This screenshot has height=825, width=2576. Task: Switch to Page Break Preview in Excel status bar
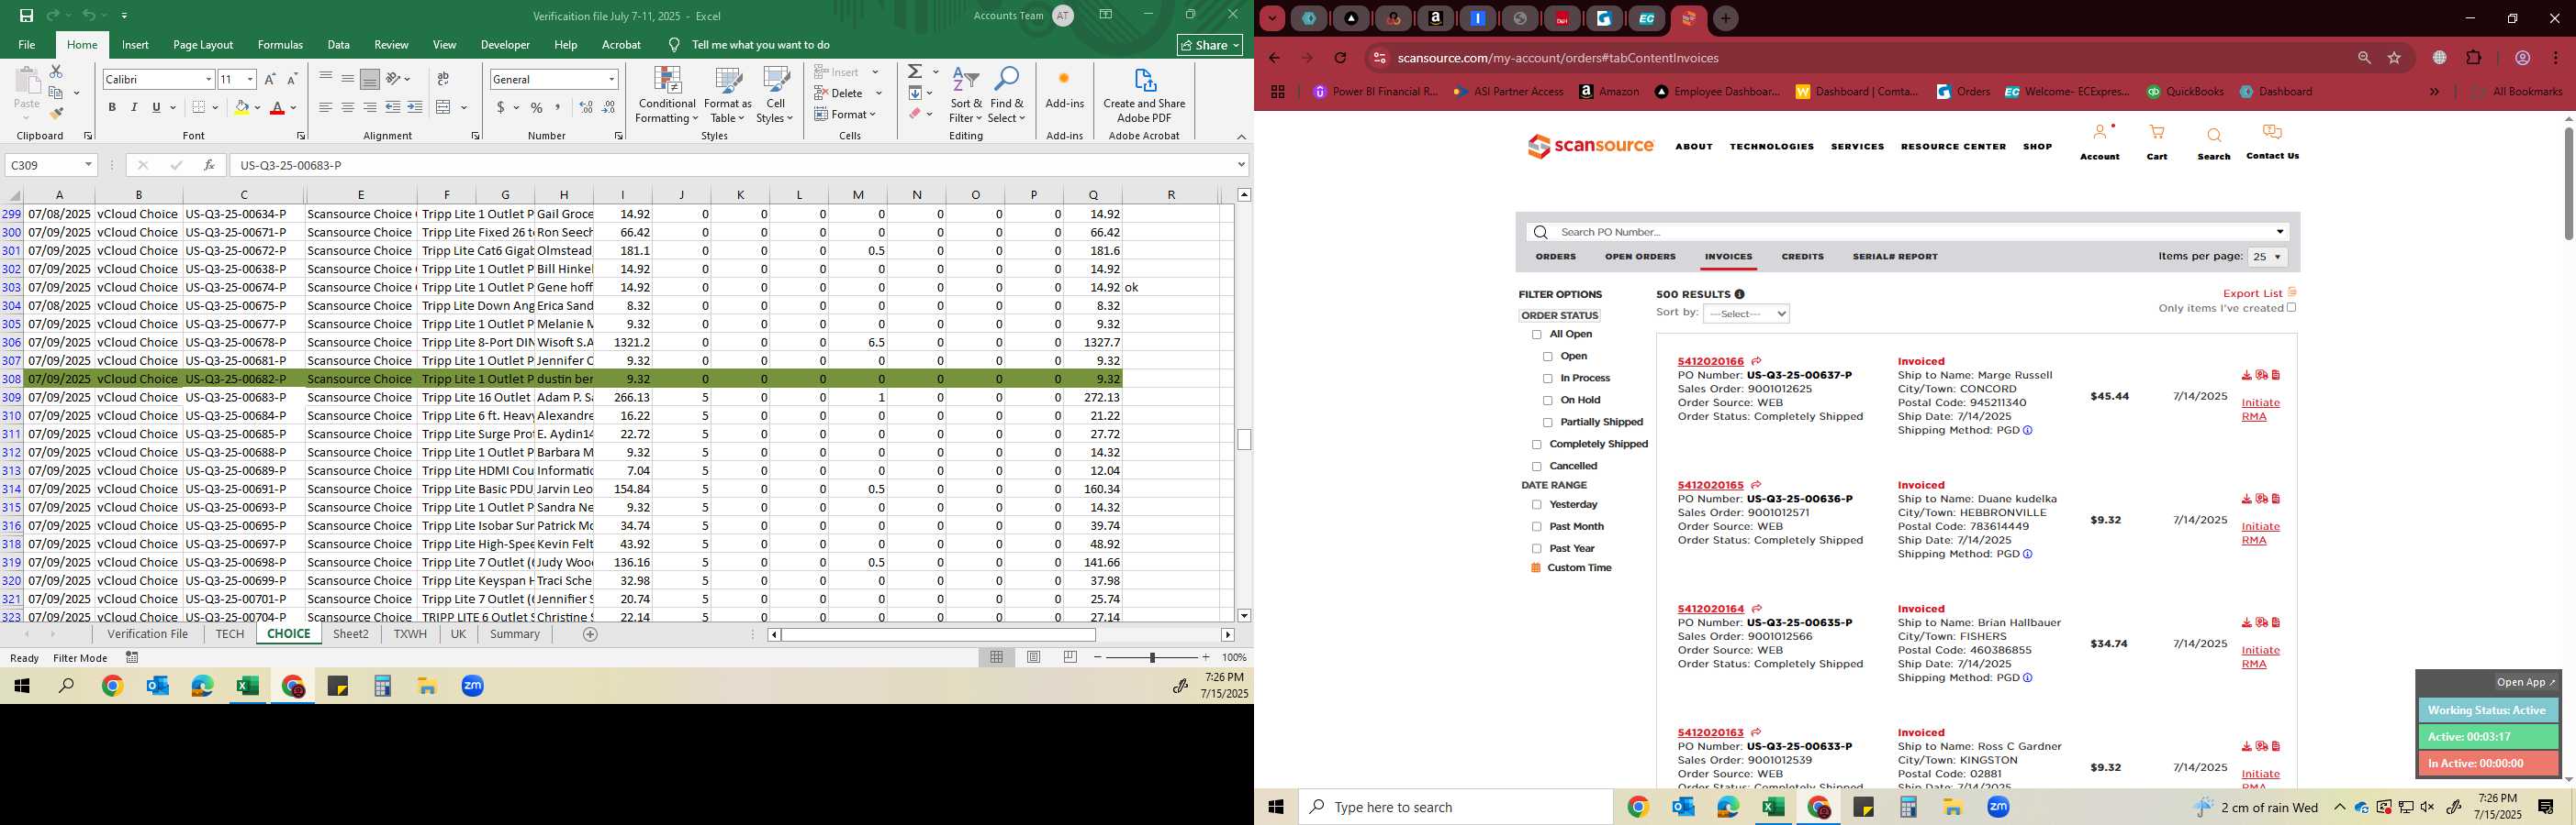click(x=1070, y=657)
